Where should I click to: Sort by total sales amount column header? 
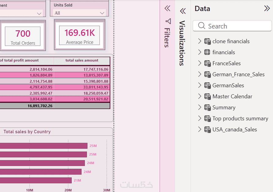pos(82,60)
